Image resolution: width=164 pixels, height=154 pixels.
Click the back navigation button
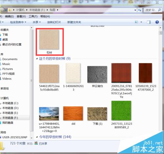coord(2,10)
